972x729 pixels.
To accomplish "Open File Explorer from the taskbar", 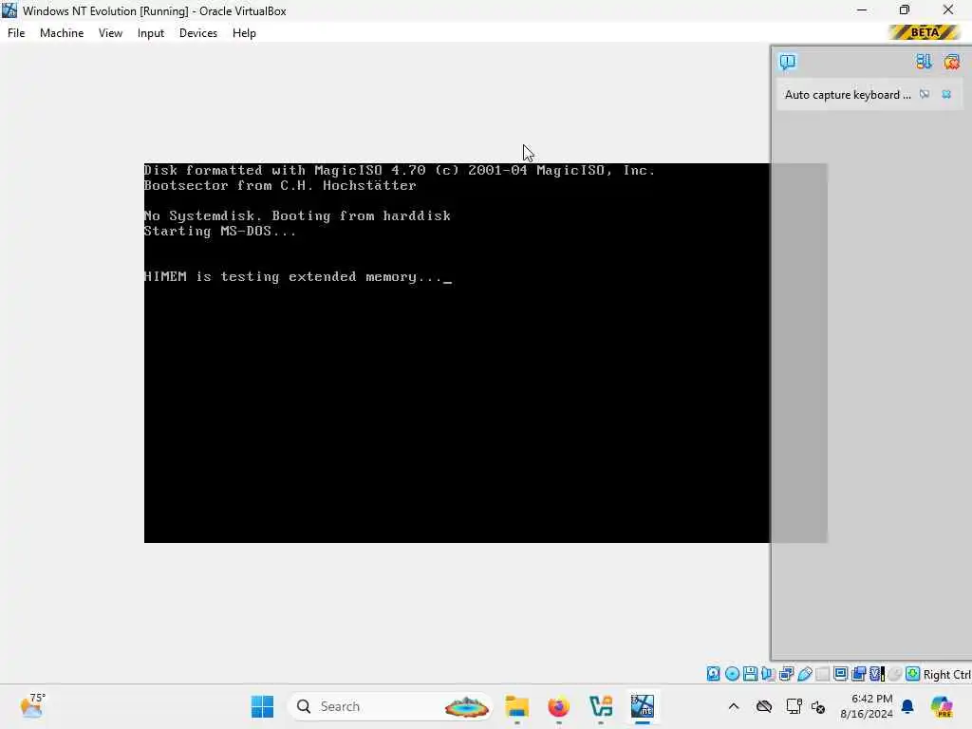I will (517, 706).
